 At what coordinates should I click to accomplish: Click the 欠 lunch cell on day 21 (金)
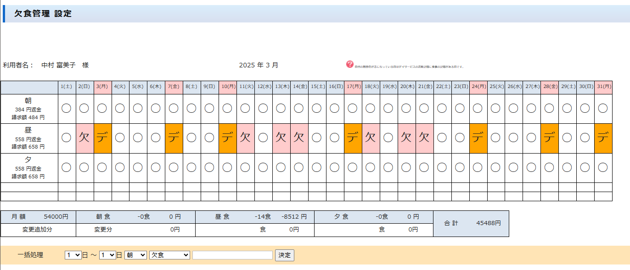(x=424, y=138)
